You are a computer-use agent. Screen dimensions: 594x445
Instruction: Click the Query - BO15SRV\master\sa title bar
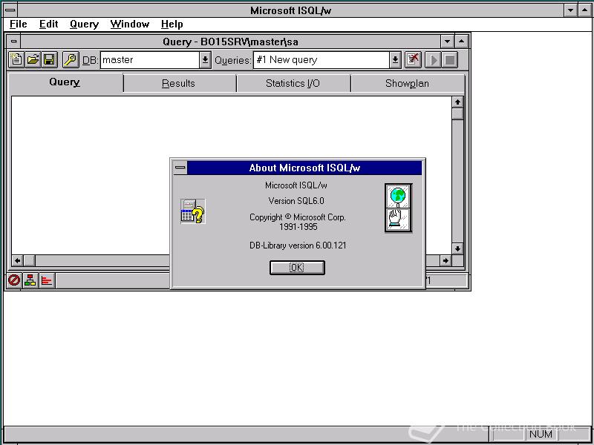[230, 42]
